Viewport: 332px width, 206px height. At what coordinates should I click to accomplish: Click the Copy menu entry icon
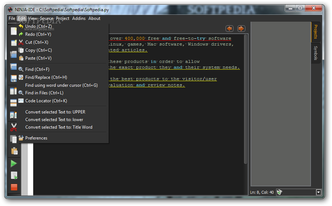tap(21, 50)
